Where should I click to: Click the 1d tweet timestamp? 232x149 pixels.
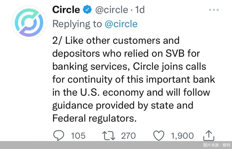pos(140,10)
